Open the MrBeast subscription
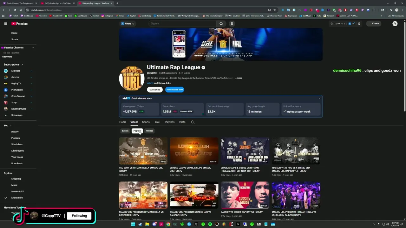Screen dimensions: 406x228 [15, 71]
